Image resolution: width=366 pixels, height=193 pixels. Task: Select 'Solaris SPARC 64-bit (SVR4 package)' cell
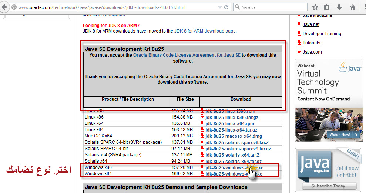point(123,142)
